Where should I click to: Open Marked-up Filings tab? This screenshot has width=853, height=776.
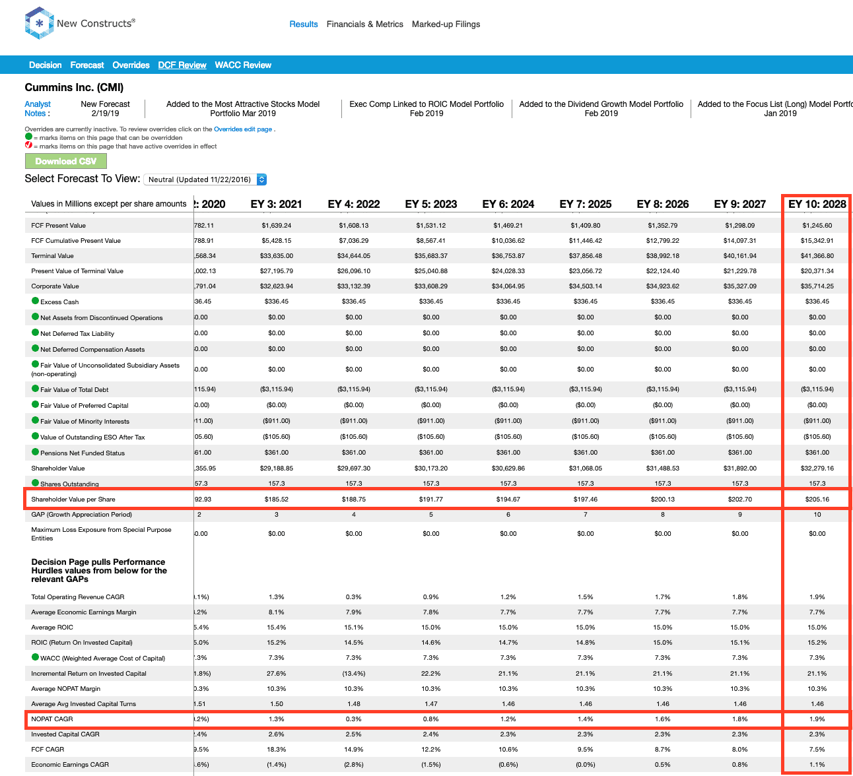point(446,24)
